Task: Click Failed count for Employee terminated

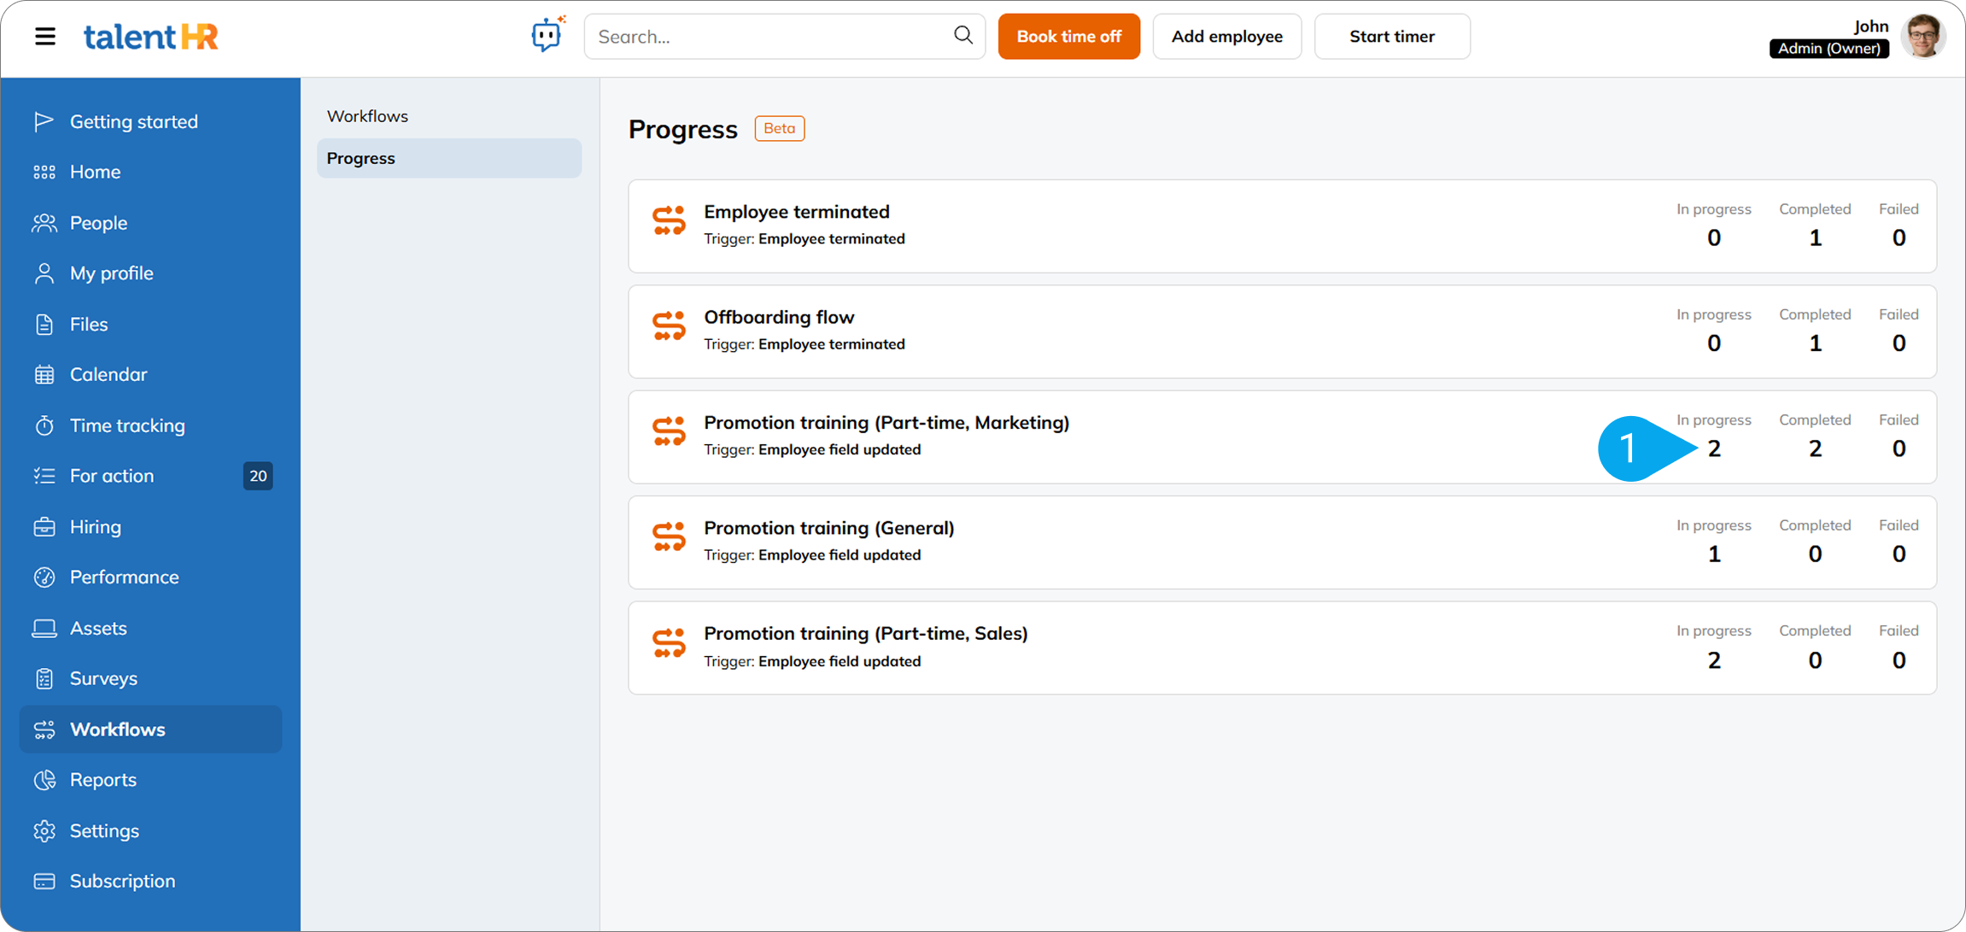Action: coord(1899,237)
